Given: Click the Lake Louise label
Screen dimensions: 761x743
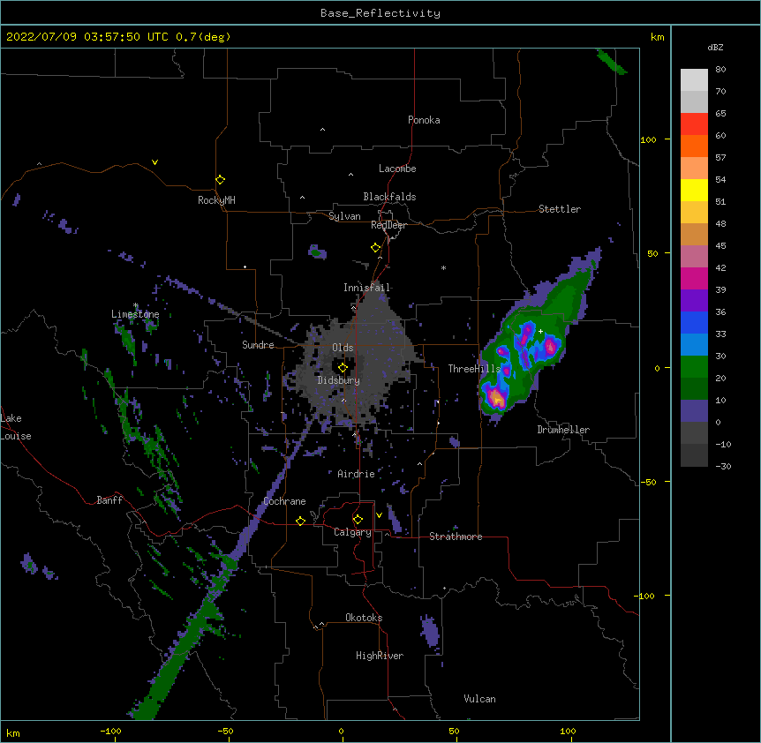Looking at the screenshot, I should [x=16, y=427].
